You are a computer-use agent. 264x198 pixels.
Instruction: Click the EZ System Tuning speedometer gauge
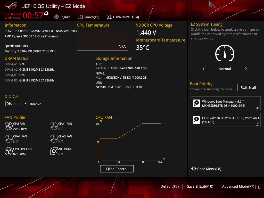point(225,53)
